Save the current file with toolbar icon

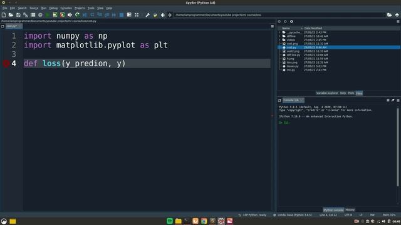coord(18,15)
